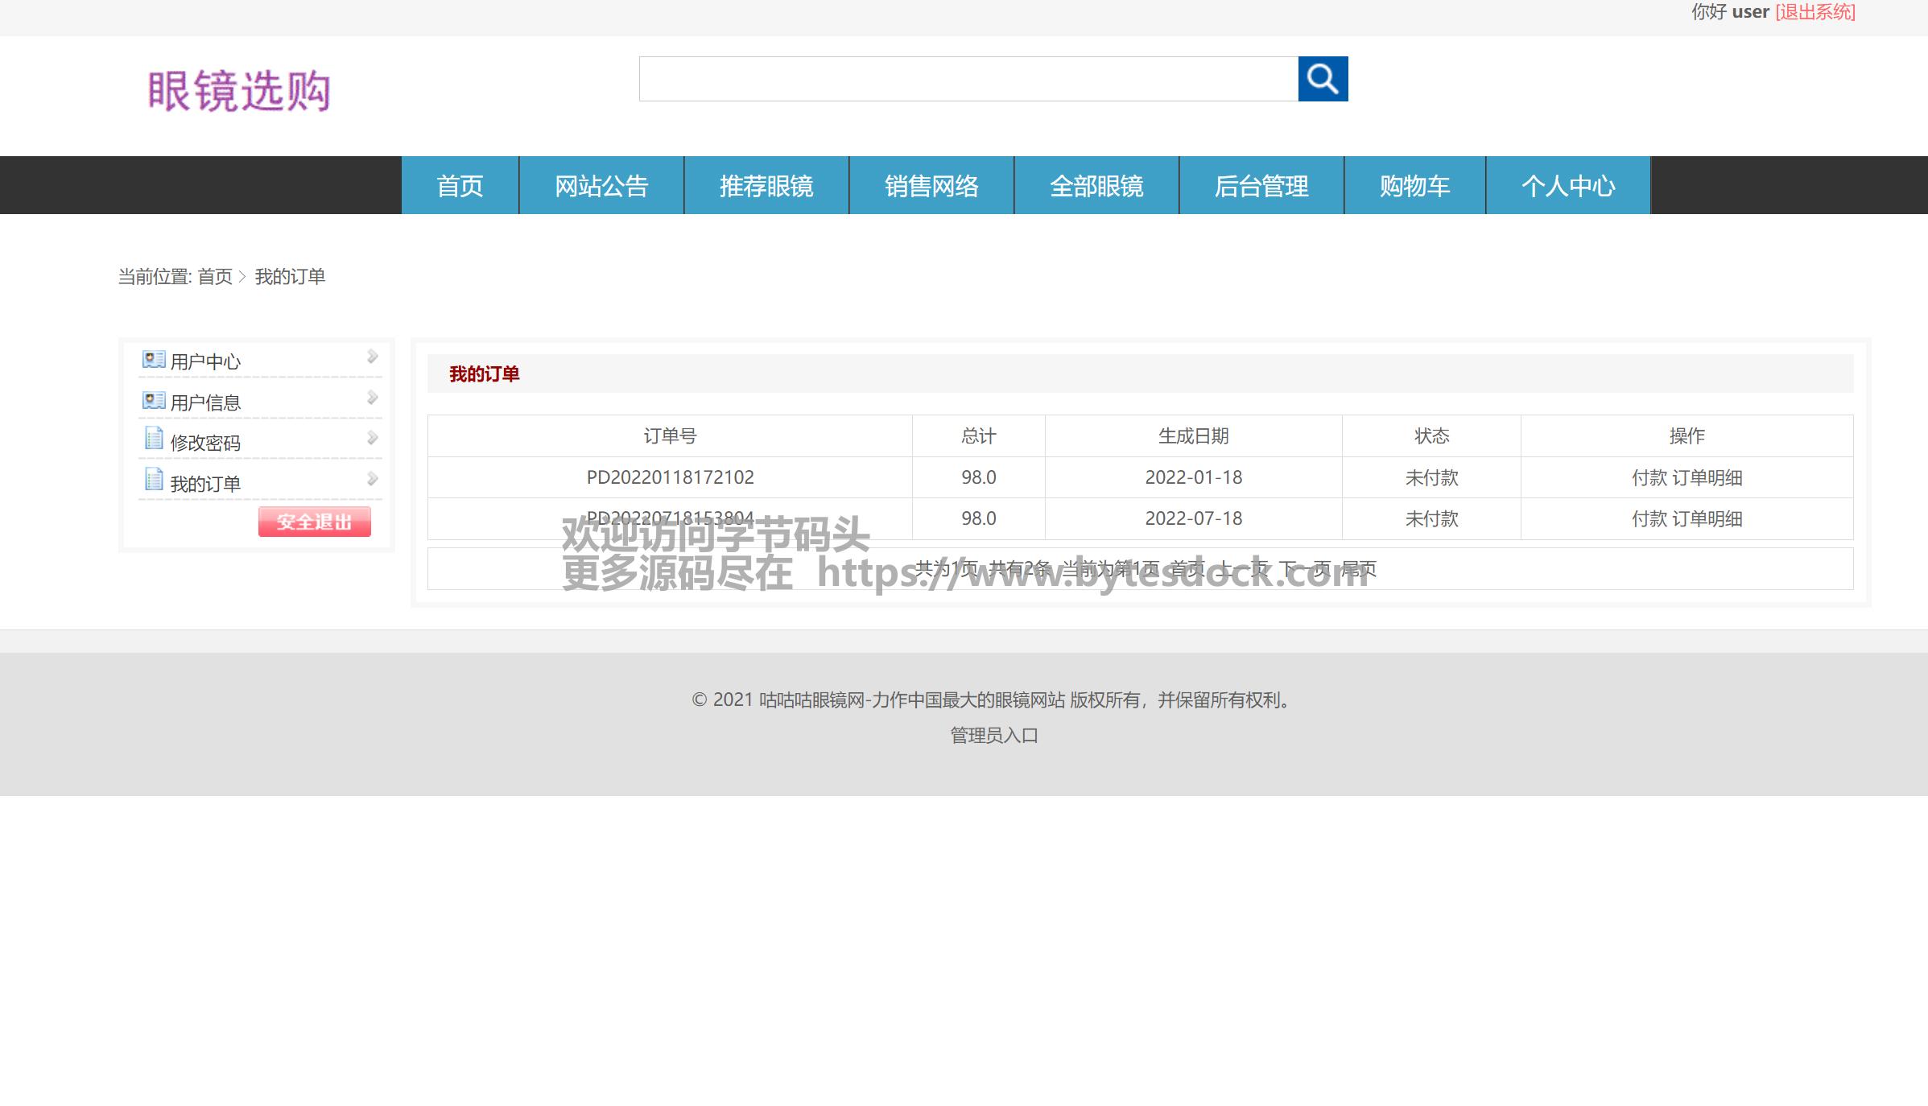Click the arrow next to 修改密码
The image size is (1928, 1106).
(372, 438)
